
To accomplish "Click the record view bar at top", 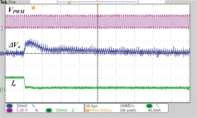I will tap(97, 2).
